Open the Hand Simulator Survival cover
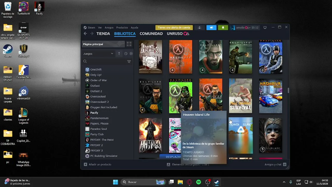The height and width of the screenshot is (187, 332). pyautogui.click(x=240, y=96)
